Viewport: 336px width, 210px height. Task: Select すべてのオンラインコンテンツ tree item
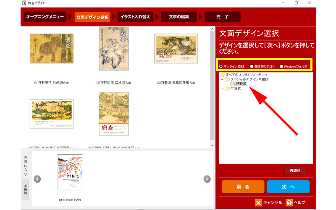[246, 75]
